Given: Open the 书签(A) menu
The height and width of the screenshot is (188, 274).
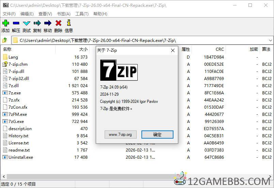Looking at the screenshot, I should (64, 14).
